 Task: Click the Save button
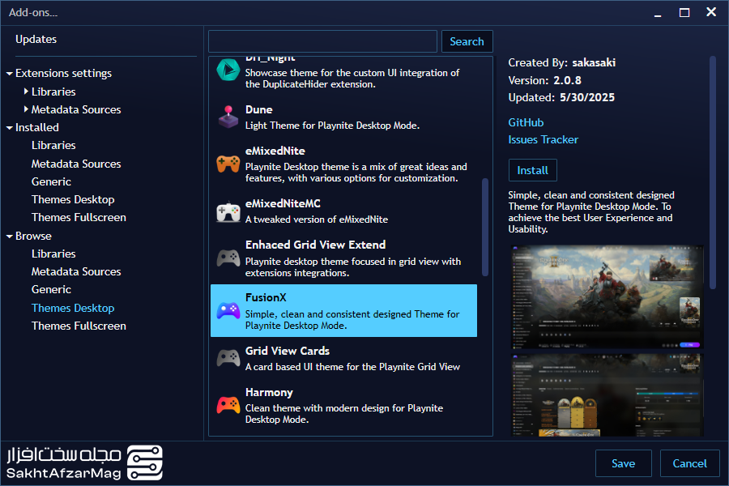(x=623, y=463)
